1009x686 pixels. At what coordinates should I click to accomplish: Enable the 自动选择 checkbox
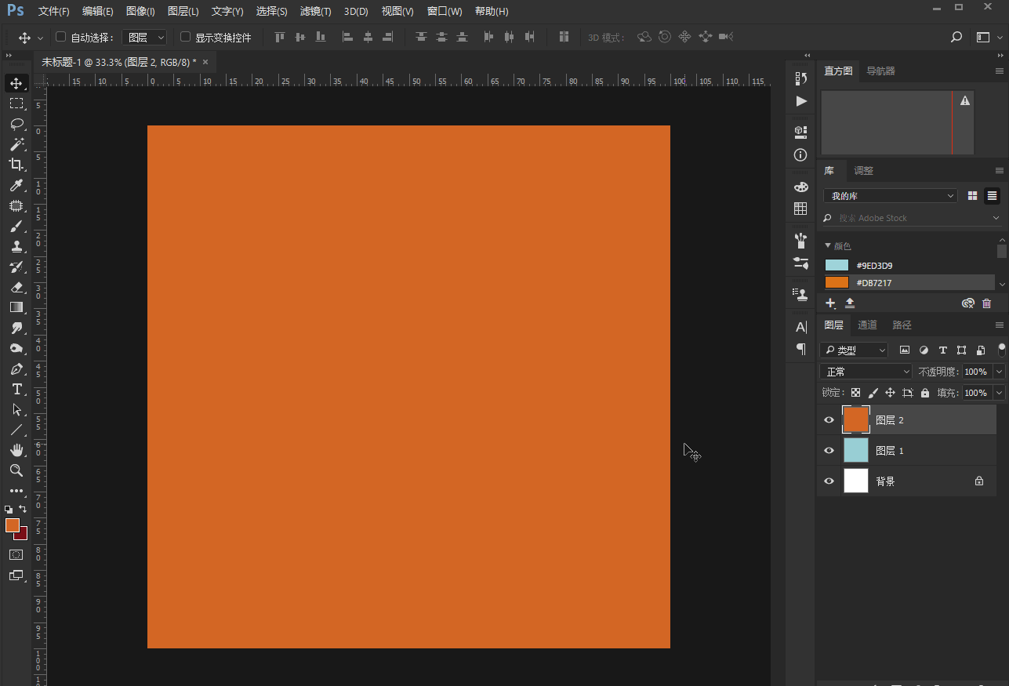[x=60, y=37]
